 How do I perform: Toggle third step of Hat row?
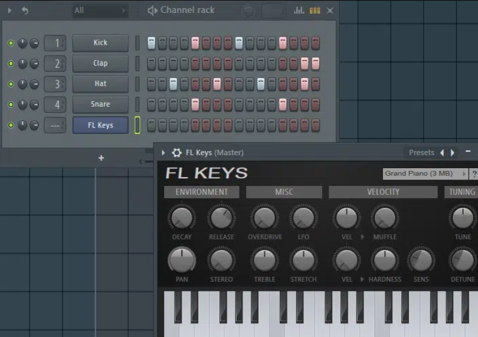[x=173, y=84]
